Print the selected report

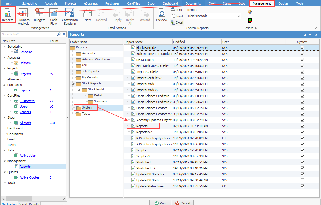tap(177, 9)
